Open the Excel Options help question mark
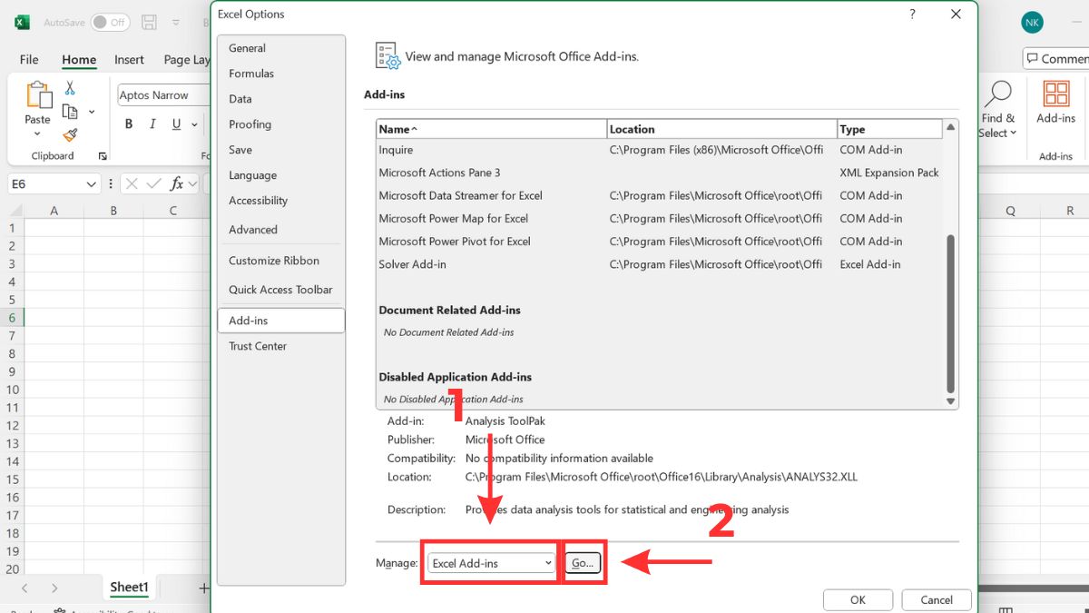Screen dimensions: 1089x613 [x=912, y=14]
